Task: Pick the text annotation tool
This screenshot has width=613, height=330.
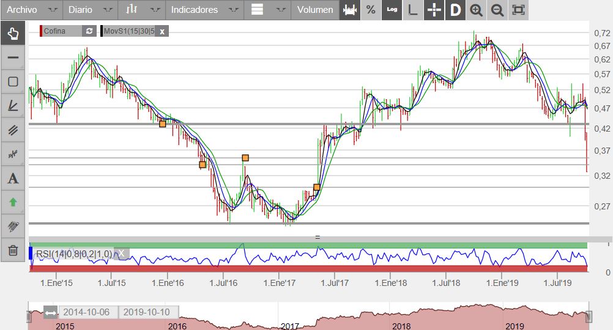Action: click(x=13, y=178)
